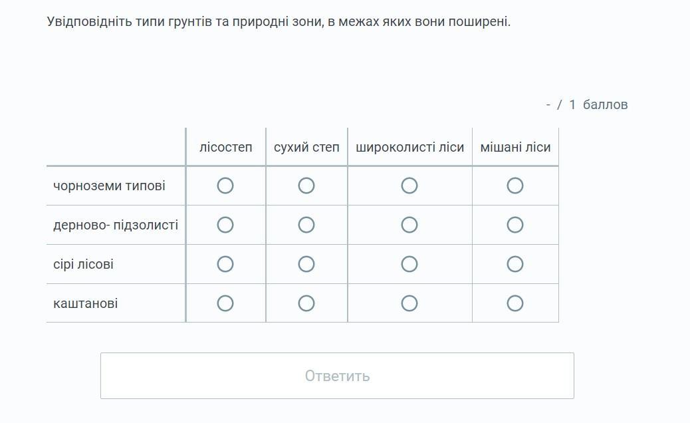Image resolution: width=690 pixels, height=423 pixels.
Task: Select лісостеп for каштанові
Action: point(225,303)
